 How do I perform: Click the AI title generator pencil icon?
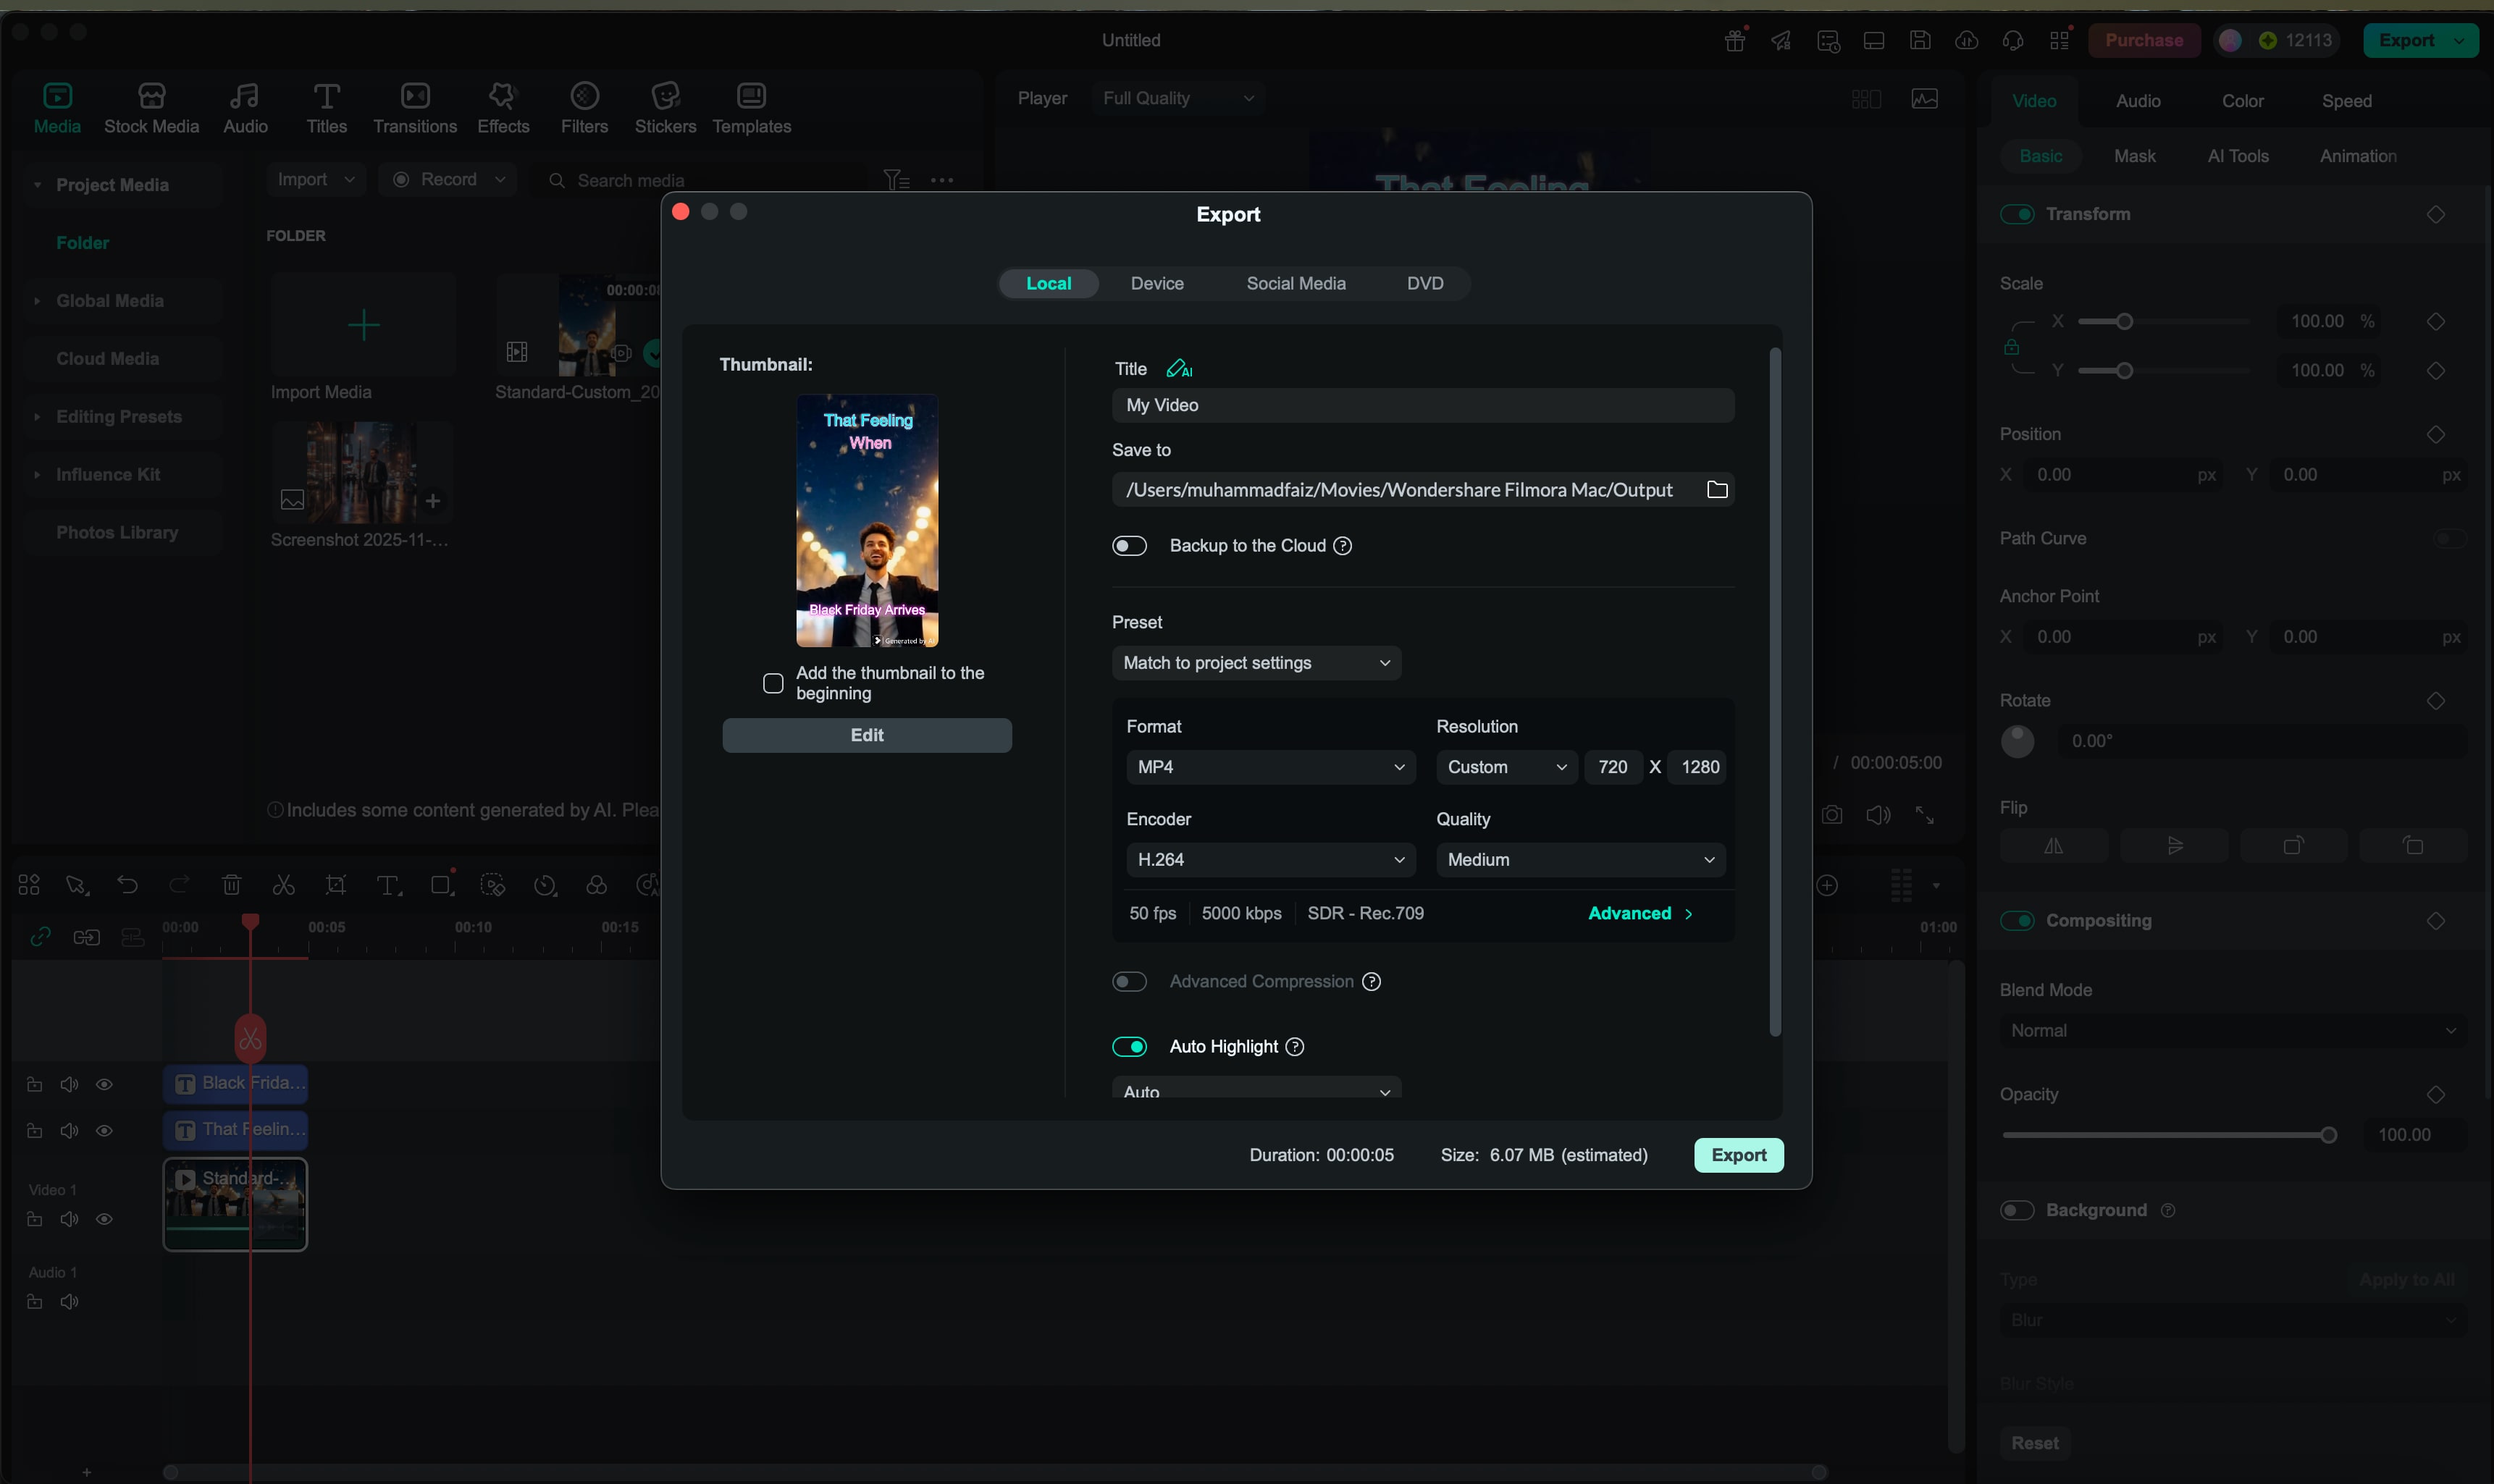coord(1178,369)
